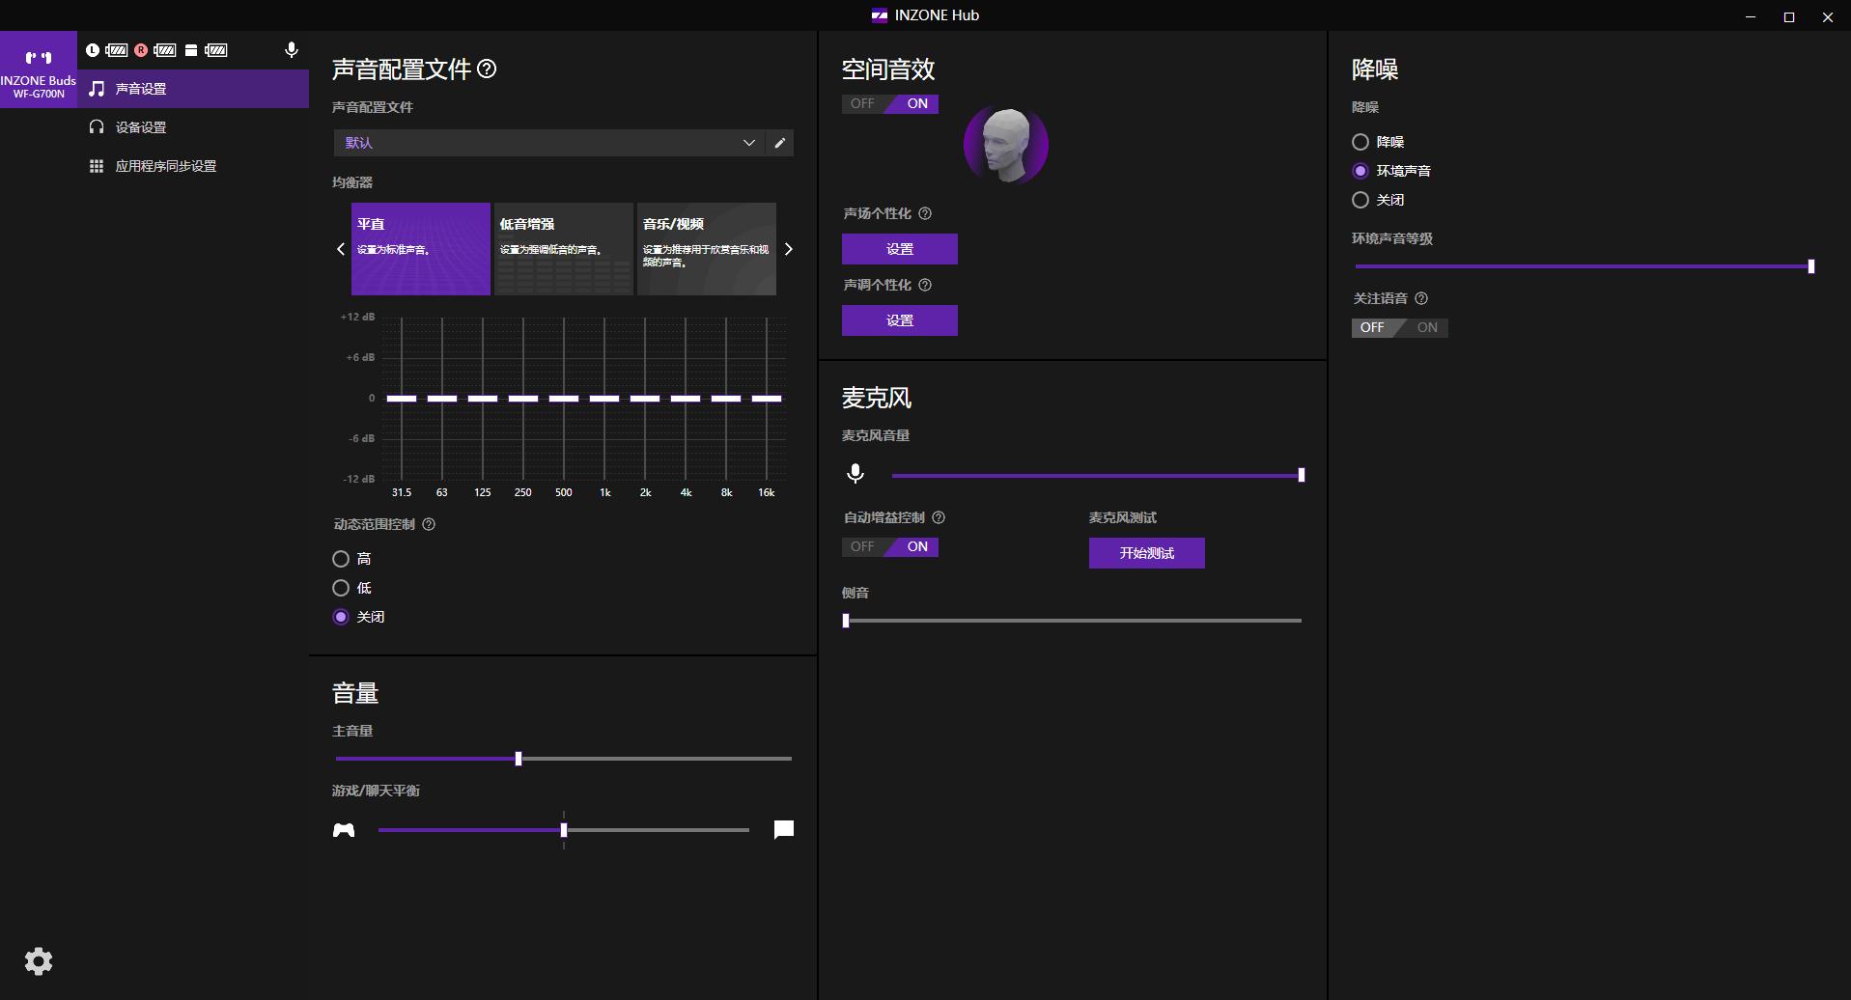Click the 主音量 master volume slider handle

coord(519,759)
